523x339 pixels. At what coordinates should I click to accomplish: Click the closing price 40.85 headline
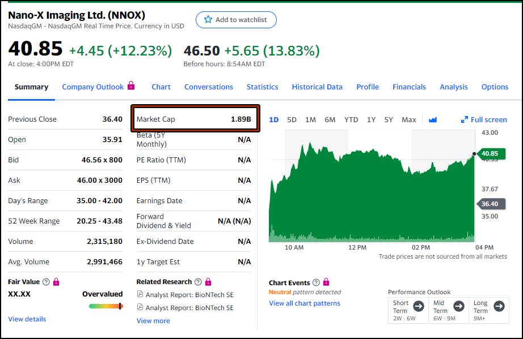[35, 49]
